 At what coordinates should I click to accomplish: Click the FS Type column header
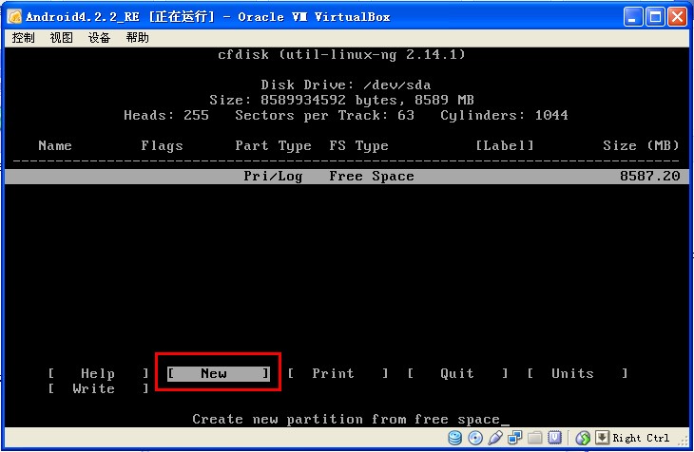358,146
